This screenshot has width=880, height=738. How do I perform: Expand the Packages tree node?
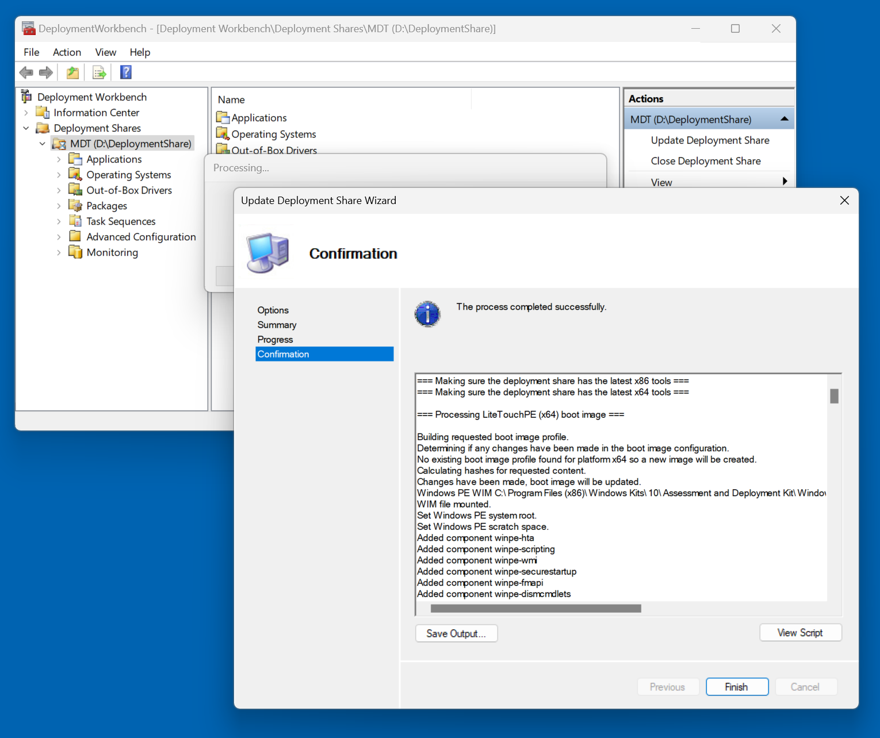59,206
